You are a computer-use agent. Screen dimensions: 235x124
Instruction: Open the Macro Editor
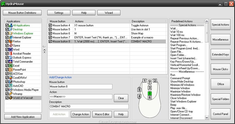coord(102,114)
